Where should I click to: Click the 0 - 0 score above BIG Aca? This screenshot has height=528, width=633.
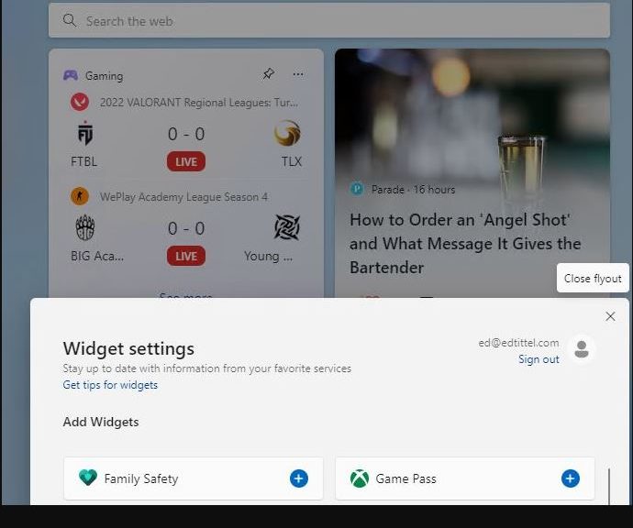tap(186, 228)
